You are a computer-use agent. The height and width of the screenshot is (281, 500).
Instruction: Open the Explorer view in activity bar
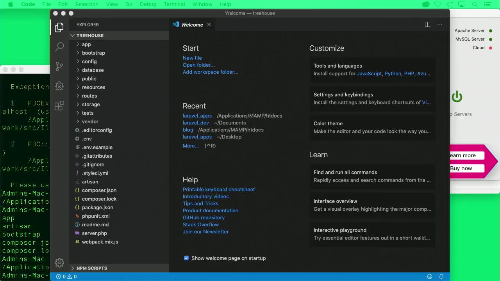[x=59, y=27]
